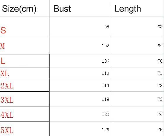Click the length value 75
The image size is (164, 136).
(x=160, y=130)
